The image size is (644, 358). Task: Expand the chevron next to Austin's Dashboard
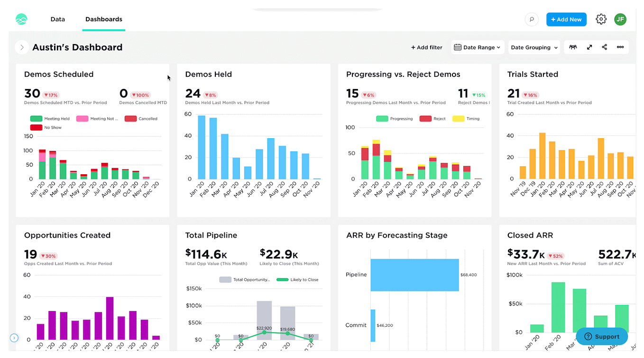pyautogui.click(x=22, y=47)
